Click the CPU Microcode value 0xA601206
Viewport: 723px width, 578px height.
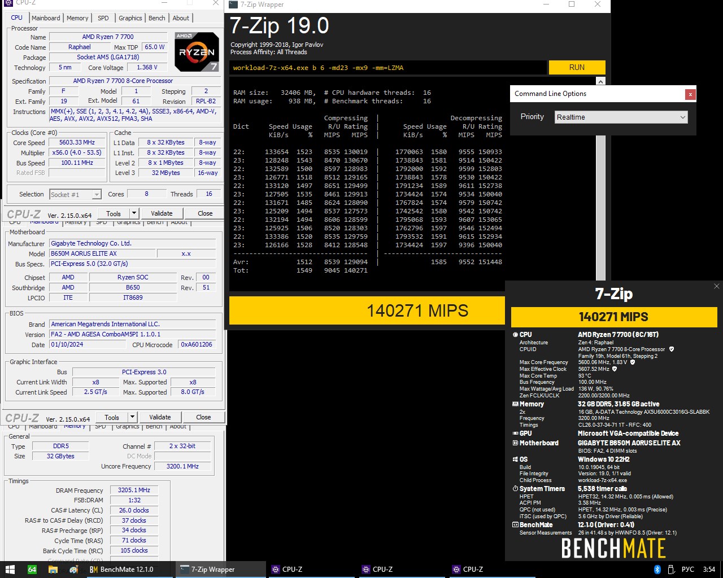[x=197, y=344]
